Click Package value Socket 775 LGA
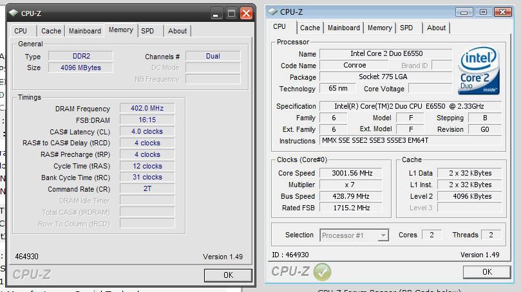 pyautogui.click(x=386, y=77)
